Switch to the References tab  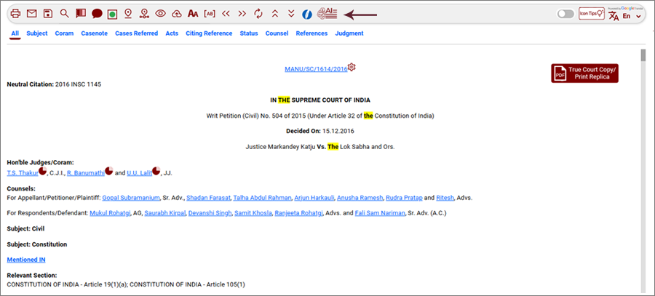point(311,33)
